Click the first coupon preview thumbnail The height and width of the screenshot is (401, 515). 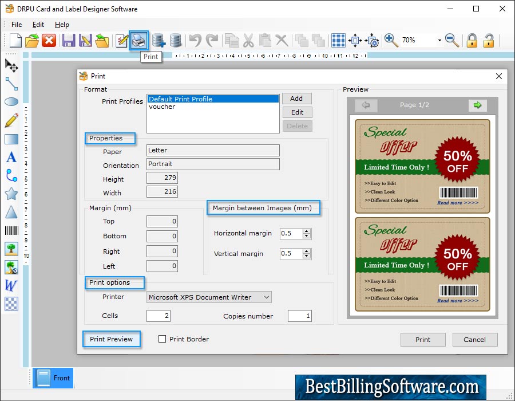422,166
